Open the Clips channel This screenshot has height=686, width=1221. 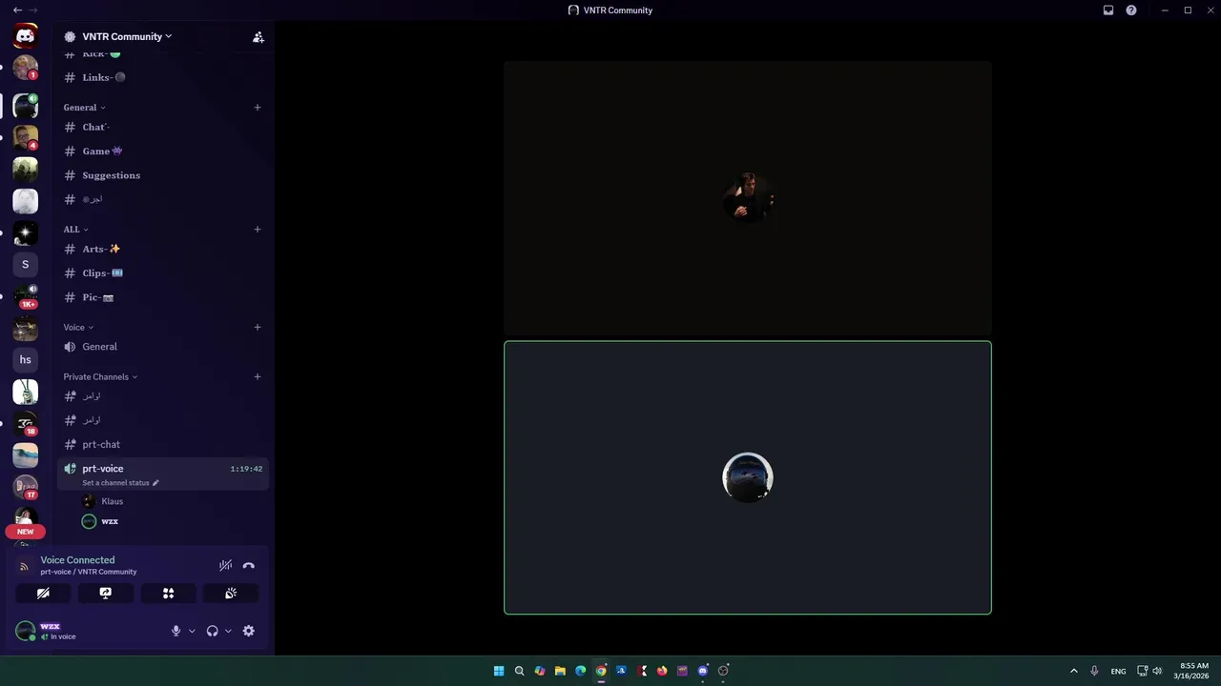pos(163,273)
